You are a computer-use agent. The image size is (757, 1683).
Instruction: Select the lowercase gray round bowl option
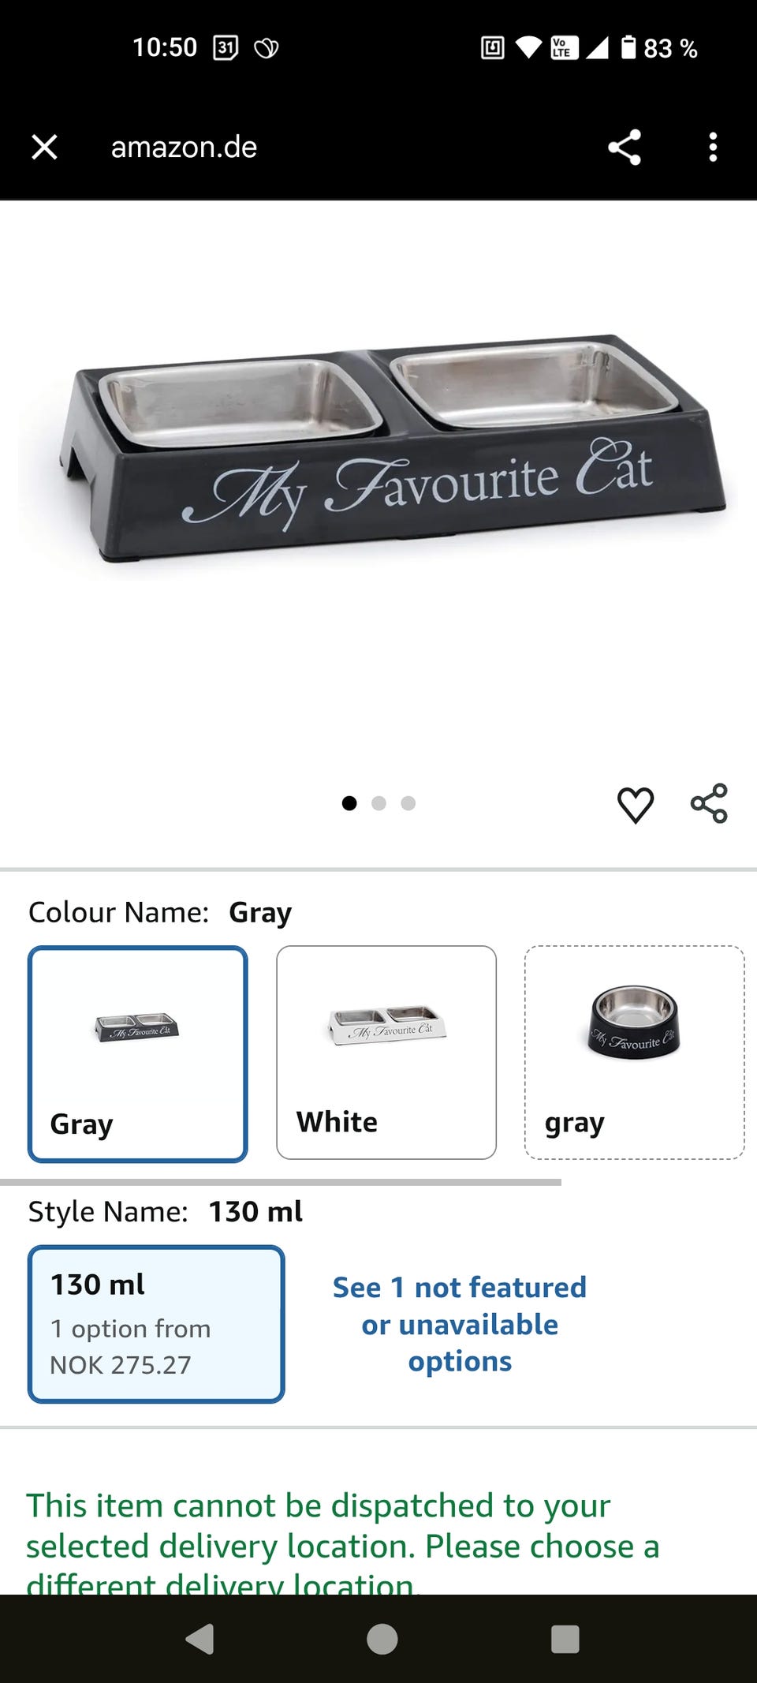coord(634,1053)
